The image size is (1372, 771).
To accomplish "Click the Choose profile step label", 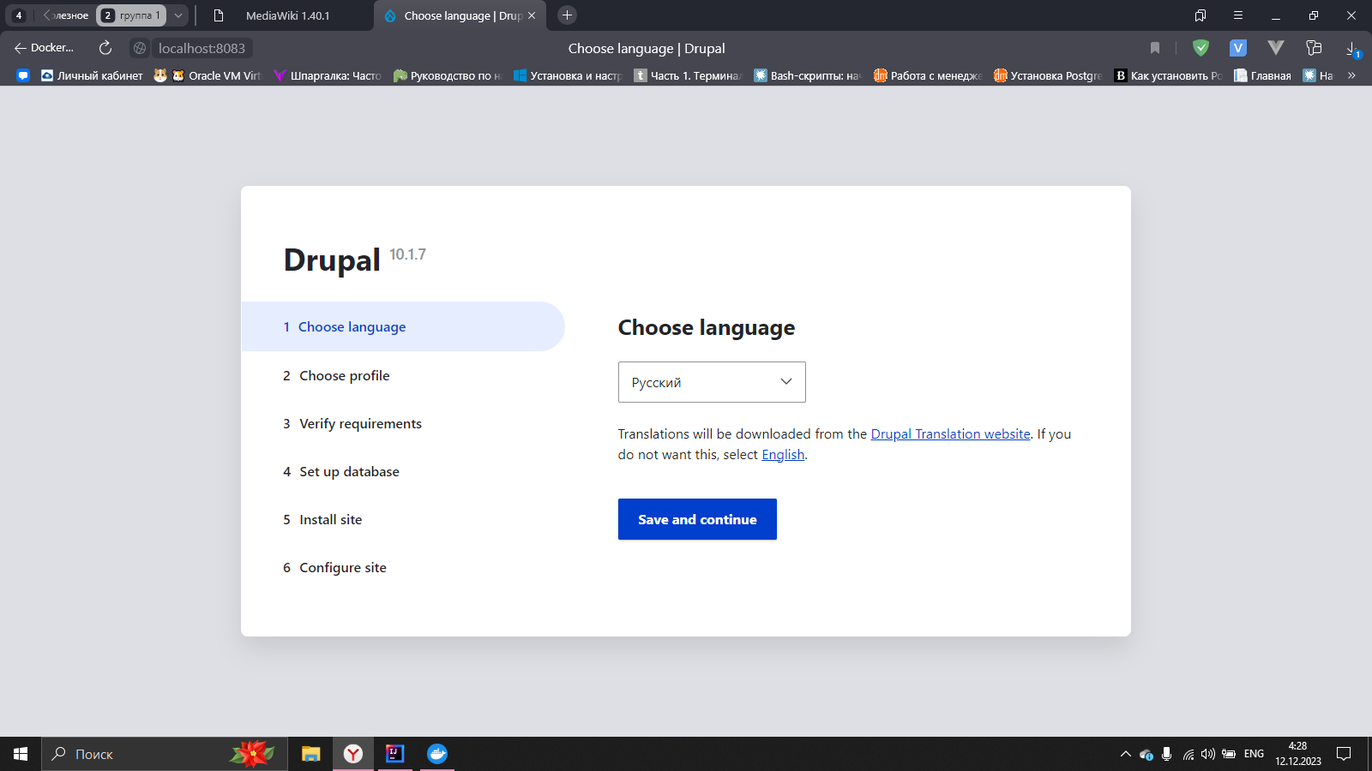I will click(344, 375).
